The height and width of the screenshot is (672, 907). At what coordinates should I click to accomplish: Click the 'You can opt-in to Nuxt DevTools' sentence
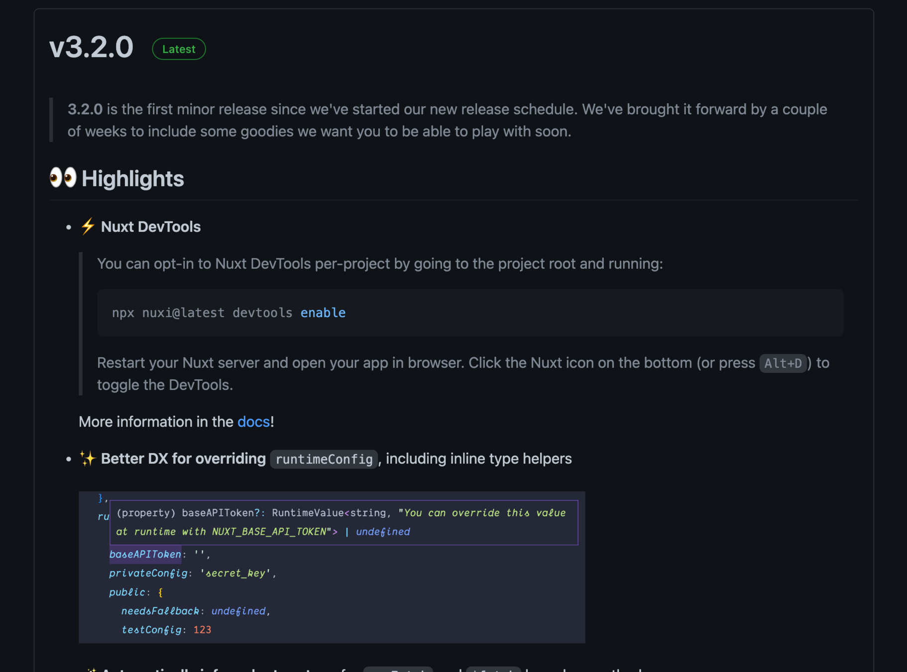tap(380, 263)
